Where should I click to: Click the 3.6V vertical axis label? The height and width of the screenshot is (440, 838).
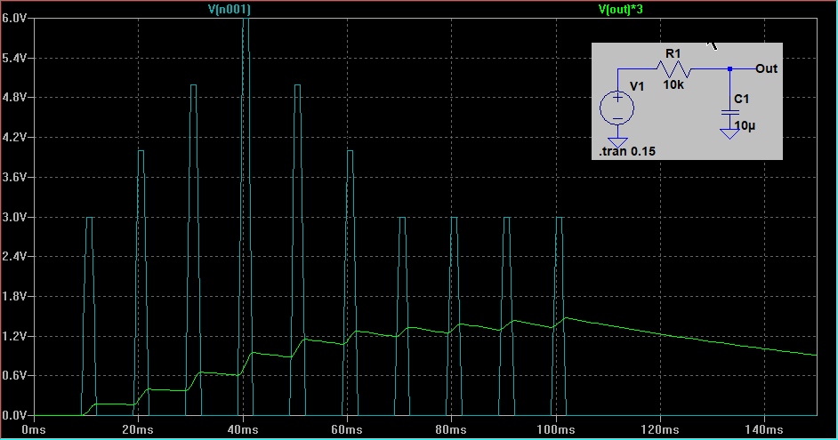(x=14, y=177)
